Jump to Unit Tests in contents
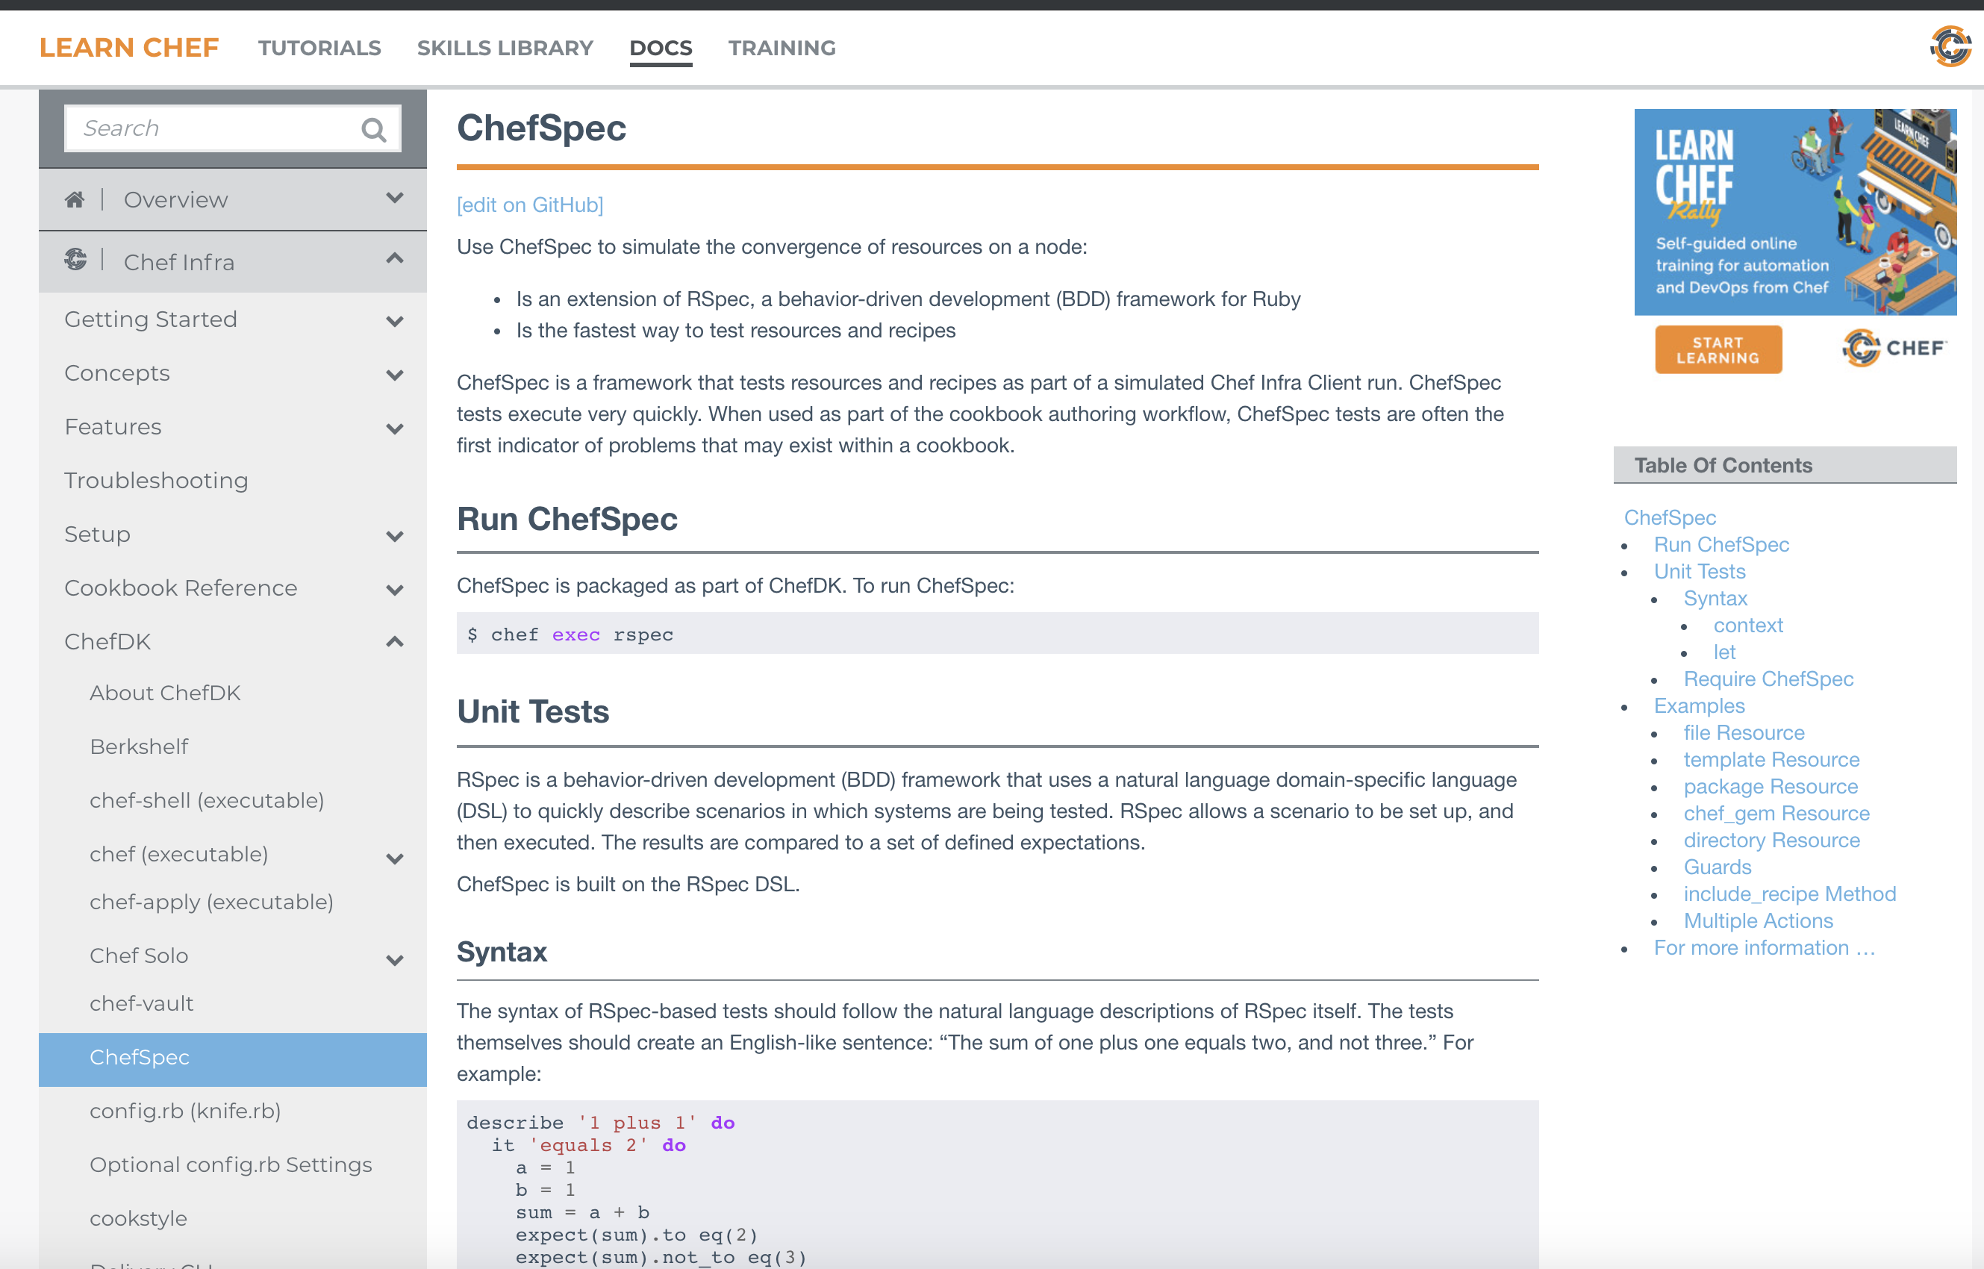This screenshot has height=1269, width=1984. pyautogui.click(x=1699, y=571)
